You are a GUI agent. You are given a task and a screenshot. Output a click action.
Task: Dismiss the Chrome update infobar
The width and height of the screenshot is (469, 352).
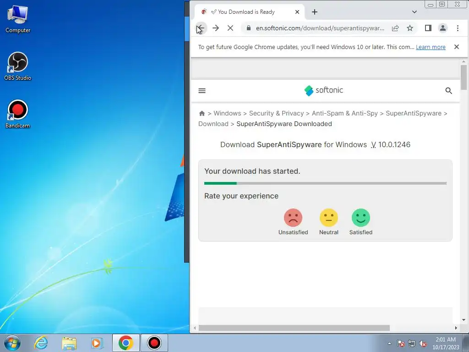pyautogui.click(x=457, y=47)
